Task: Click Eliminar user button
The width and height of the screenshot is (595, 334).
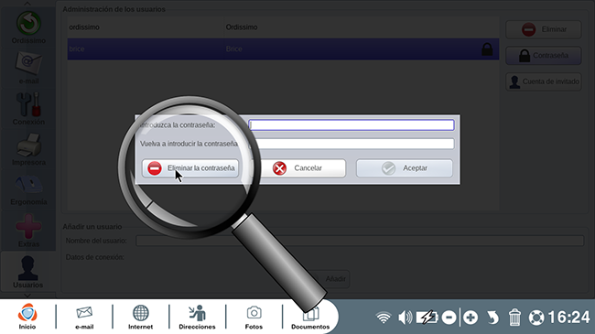Action: coord(544,29)
